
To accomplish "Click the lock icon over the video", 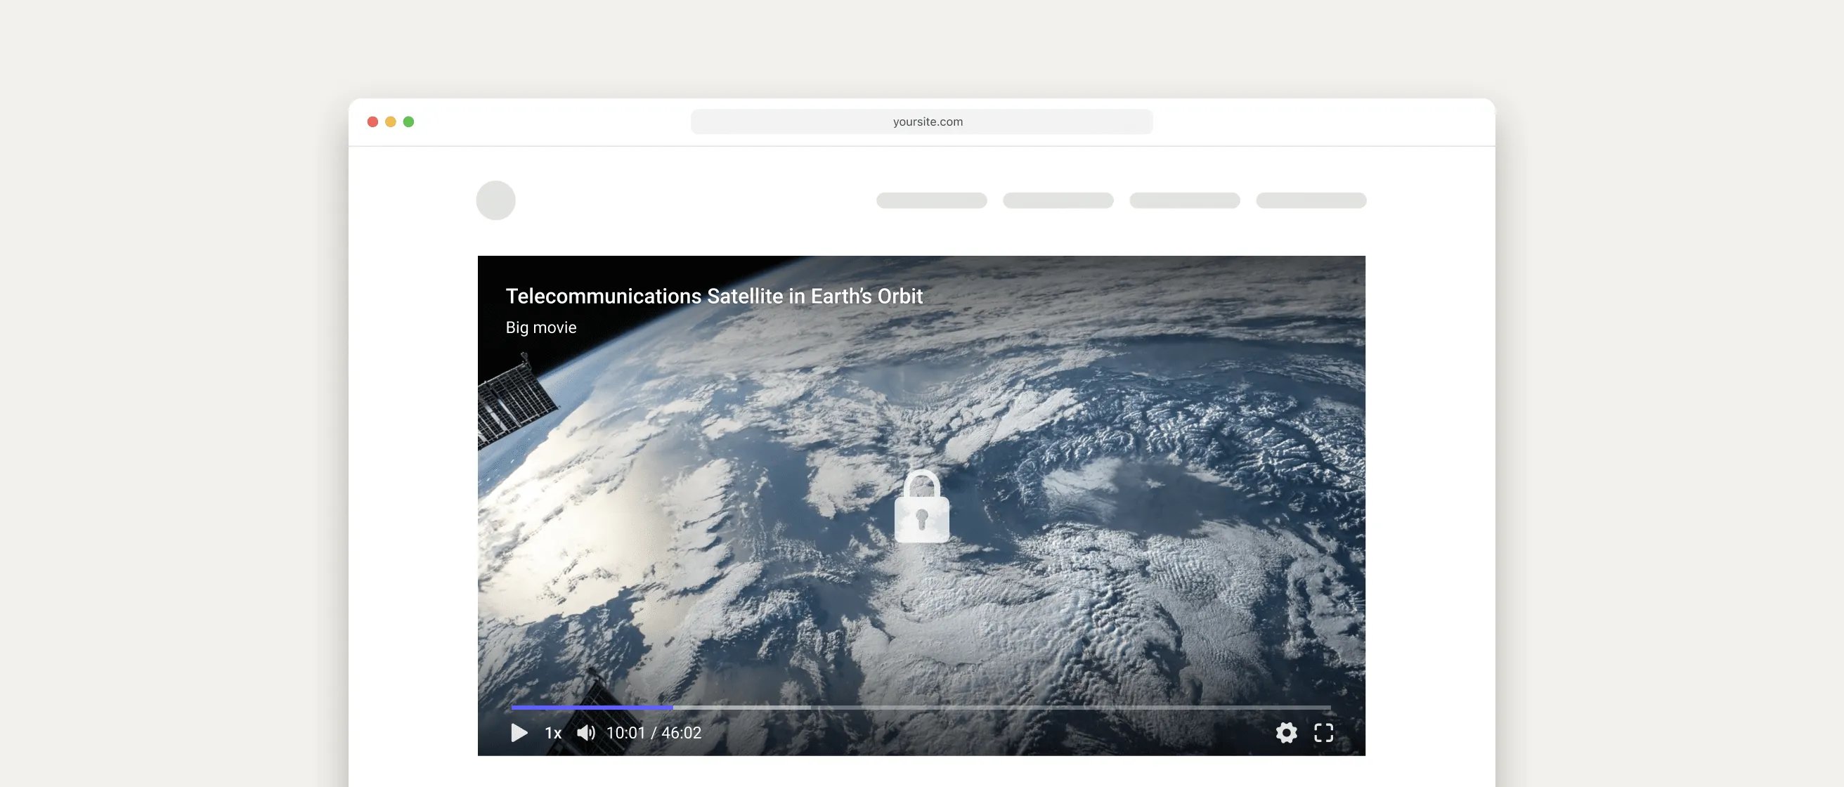I will click(x=921, y=507).
